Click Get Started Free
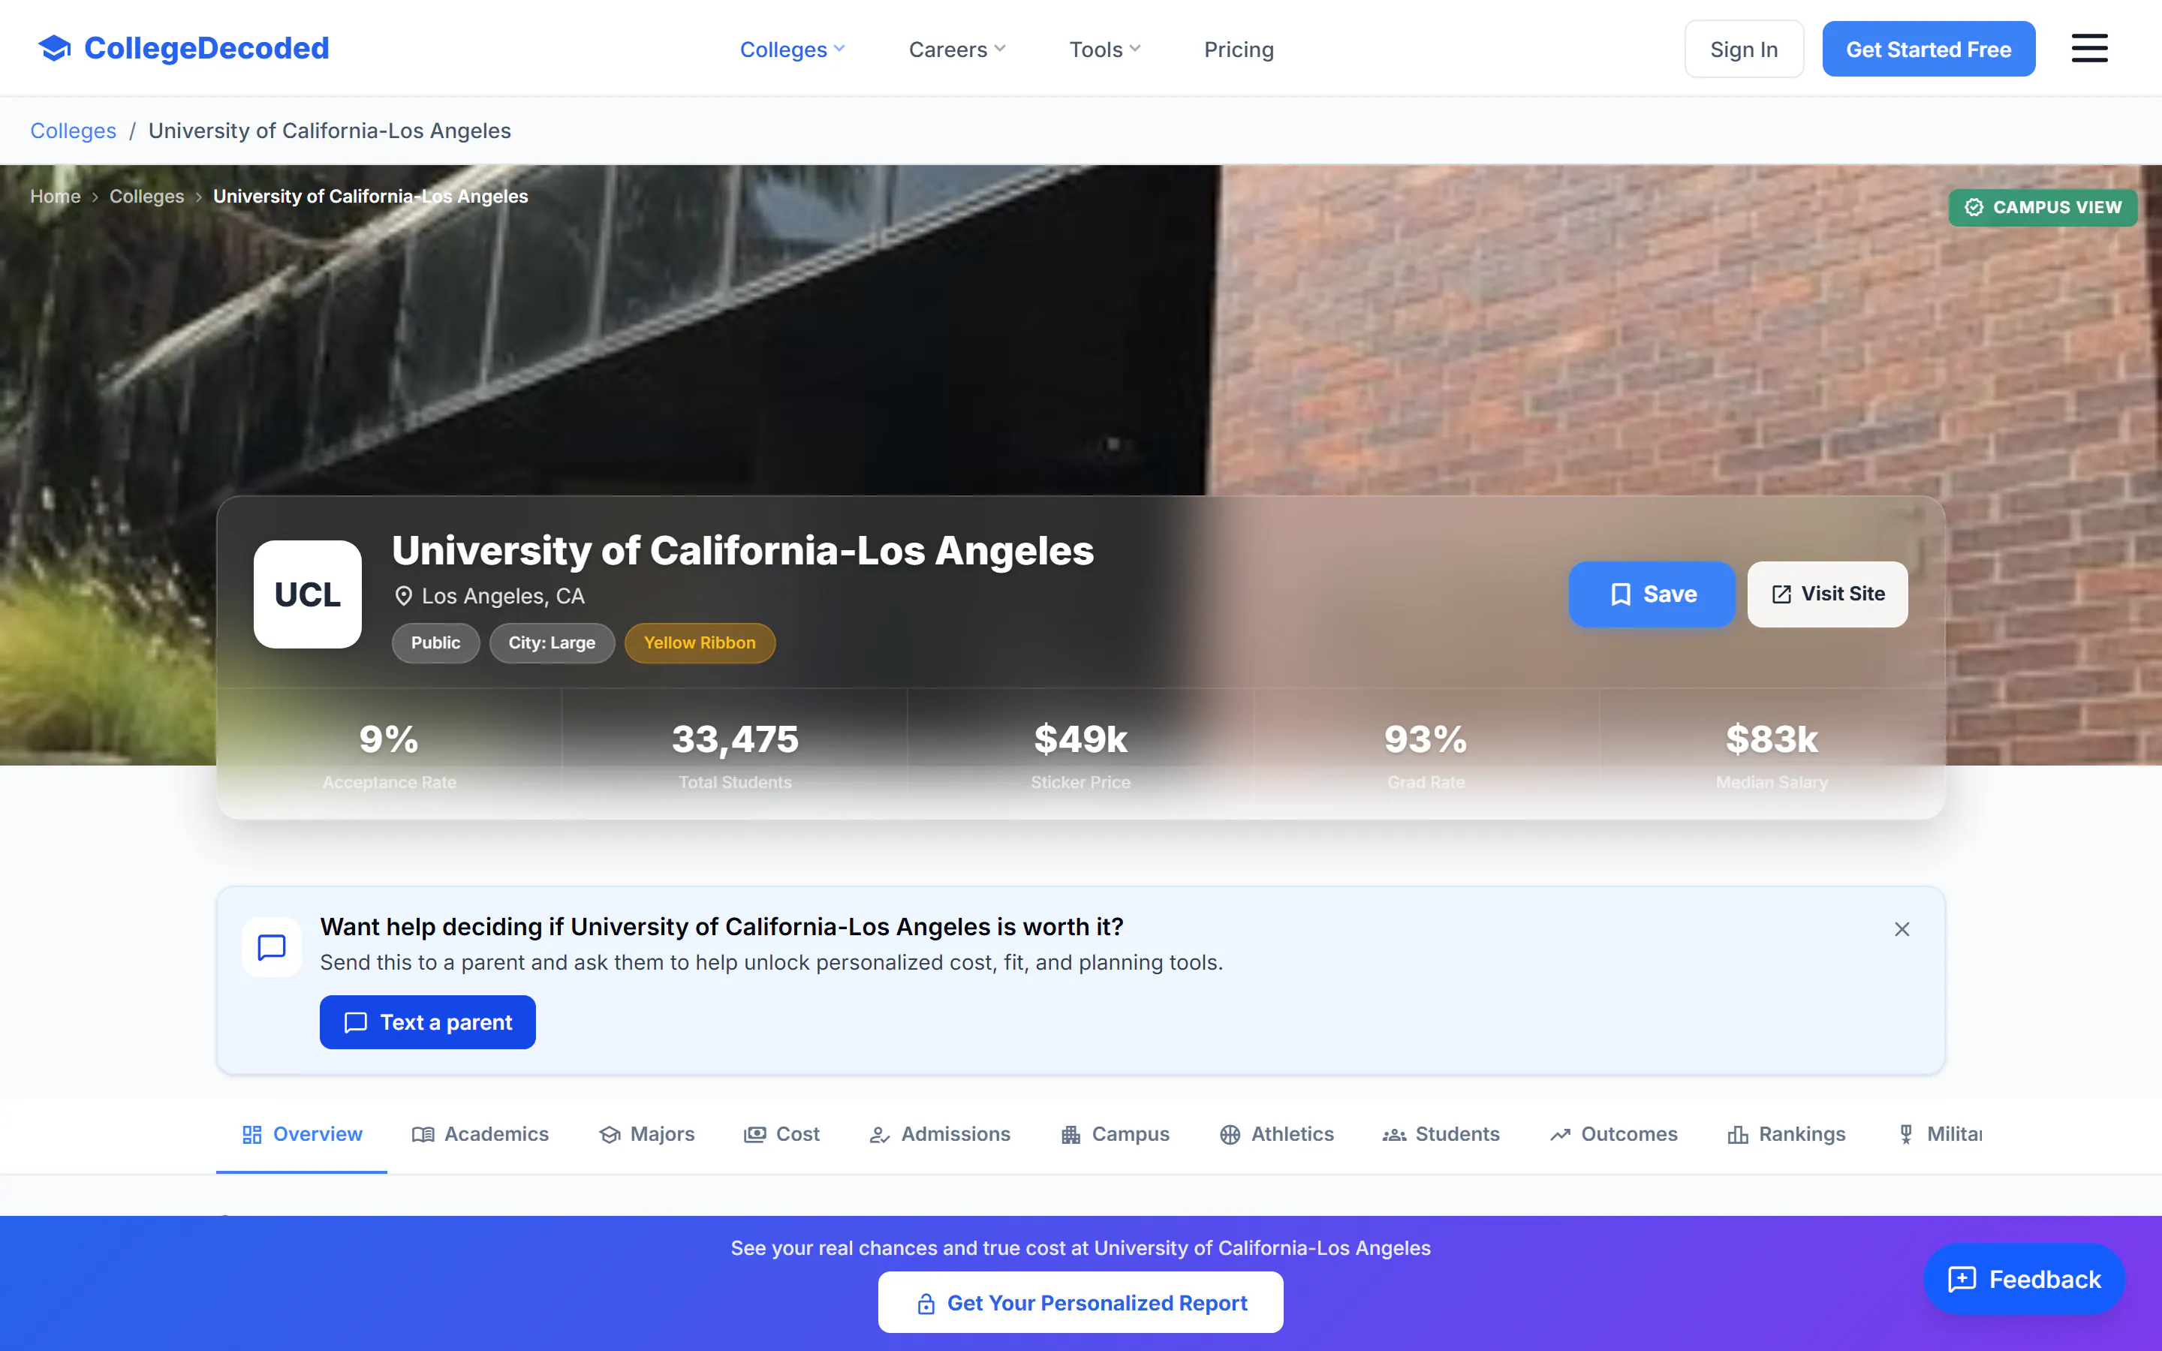Screen dimensions: 2162x1351 (x=1929, y=49)
